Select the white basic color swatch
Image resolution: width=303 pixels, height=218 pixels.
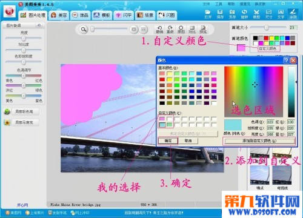(214, 103)
